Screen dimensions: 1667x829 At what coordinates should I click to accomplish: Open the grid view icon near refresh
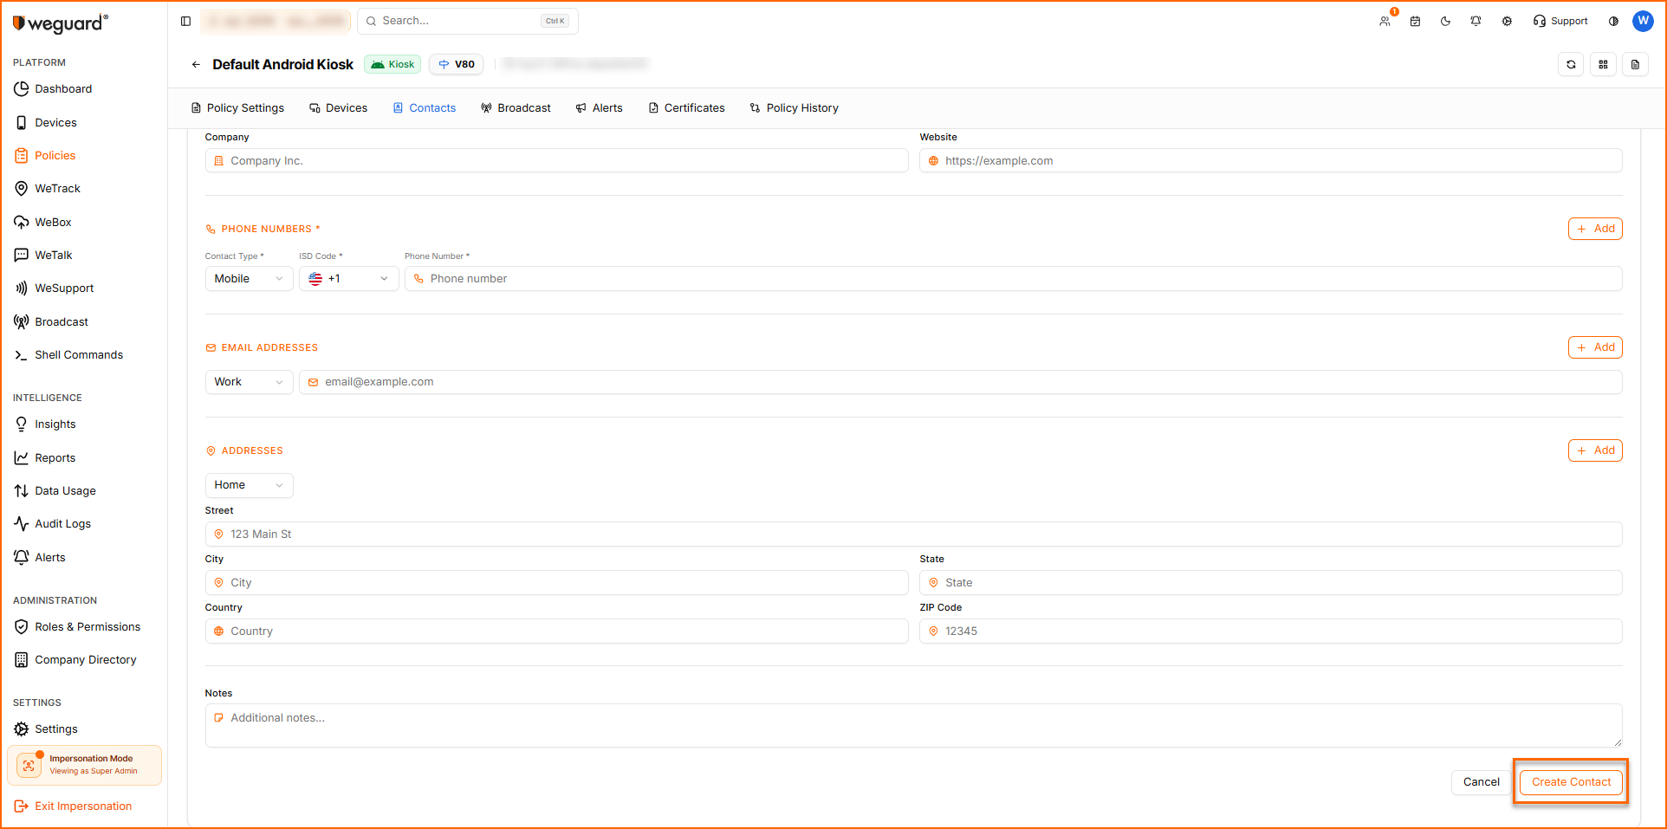1603,64
